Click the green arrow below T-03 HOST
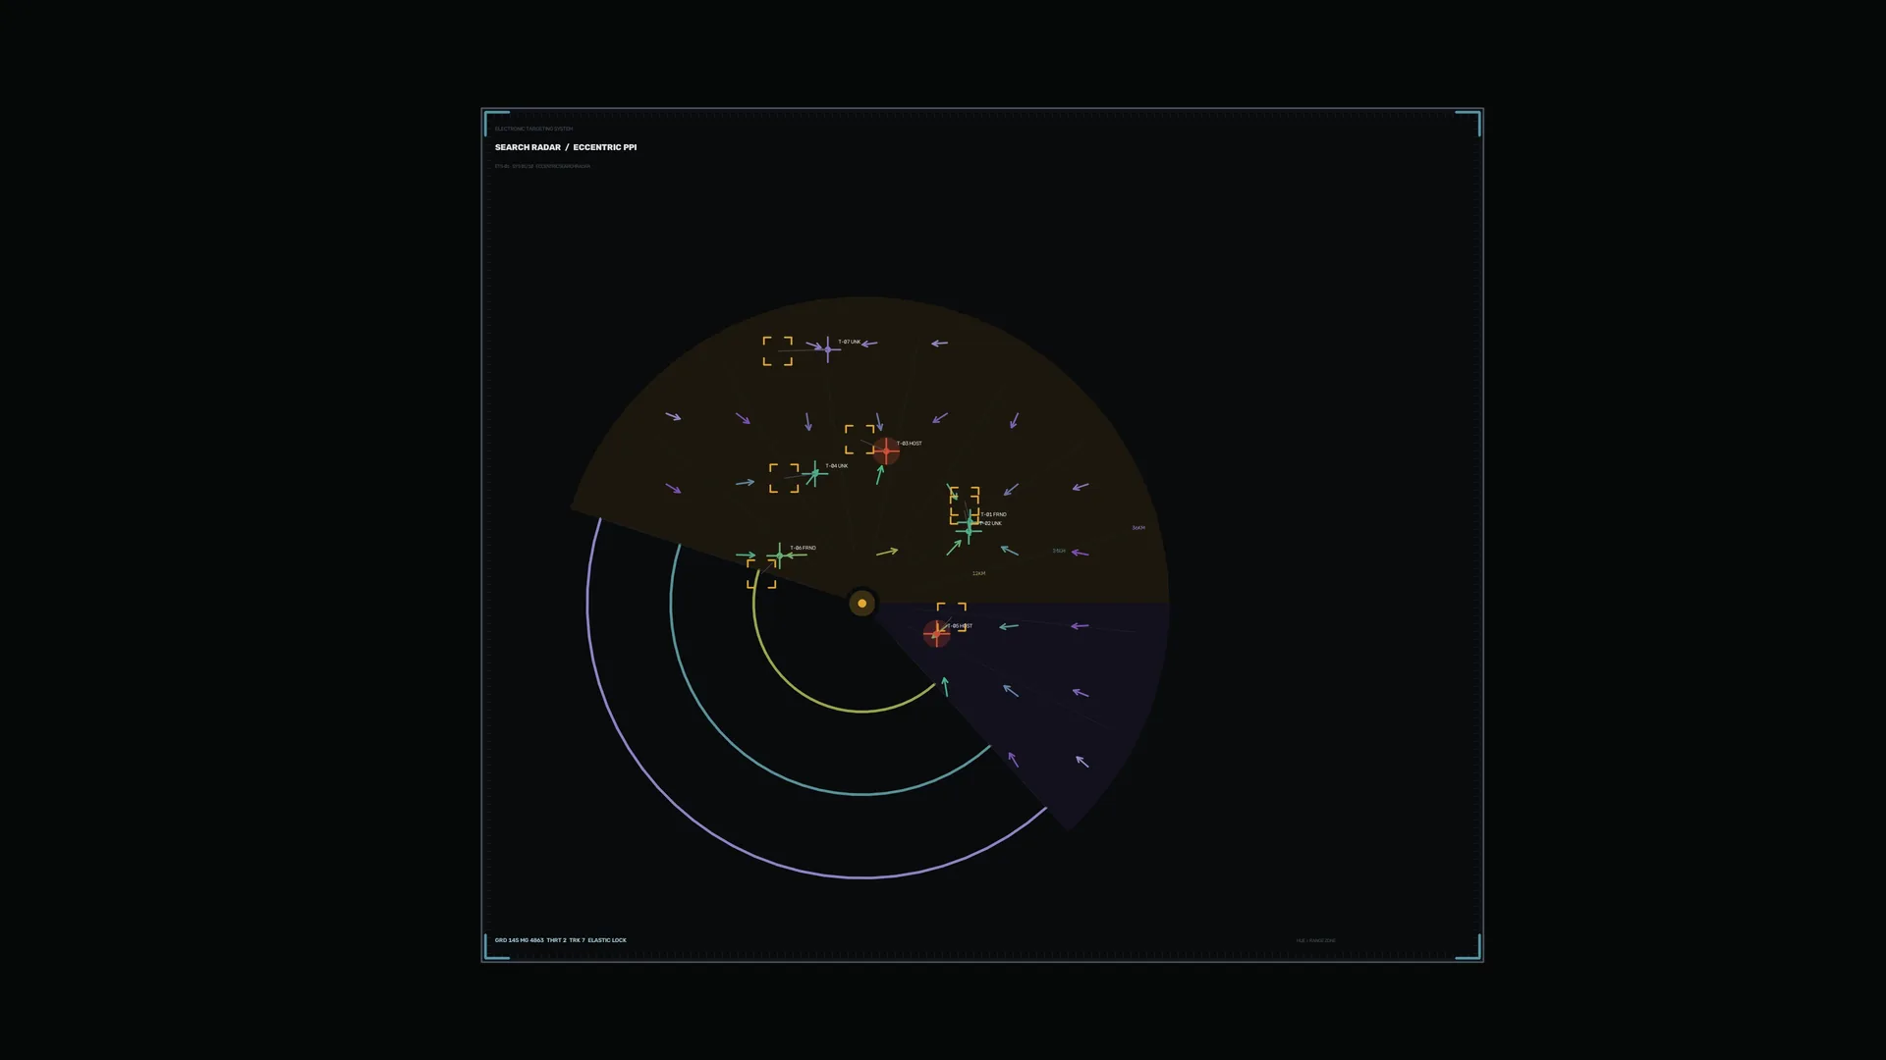 (880, 475)
